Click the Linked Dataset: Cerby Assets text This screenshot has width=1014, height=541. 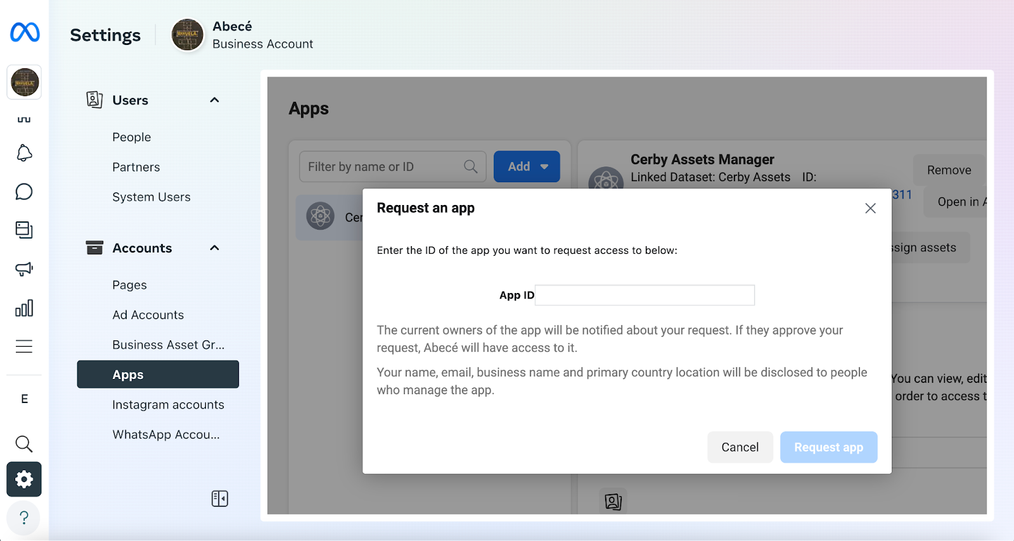(x=710, y=177)
